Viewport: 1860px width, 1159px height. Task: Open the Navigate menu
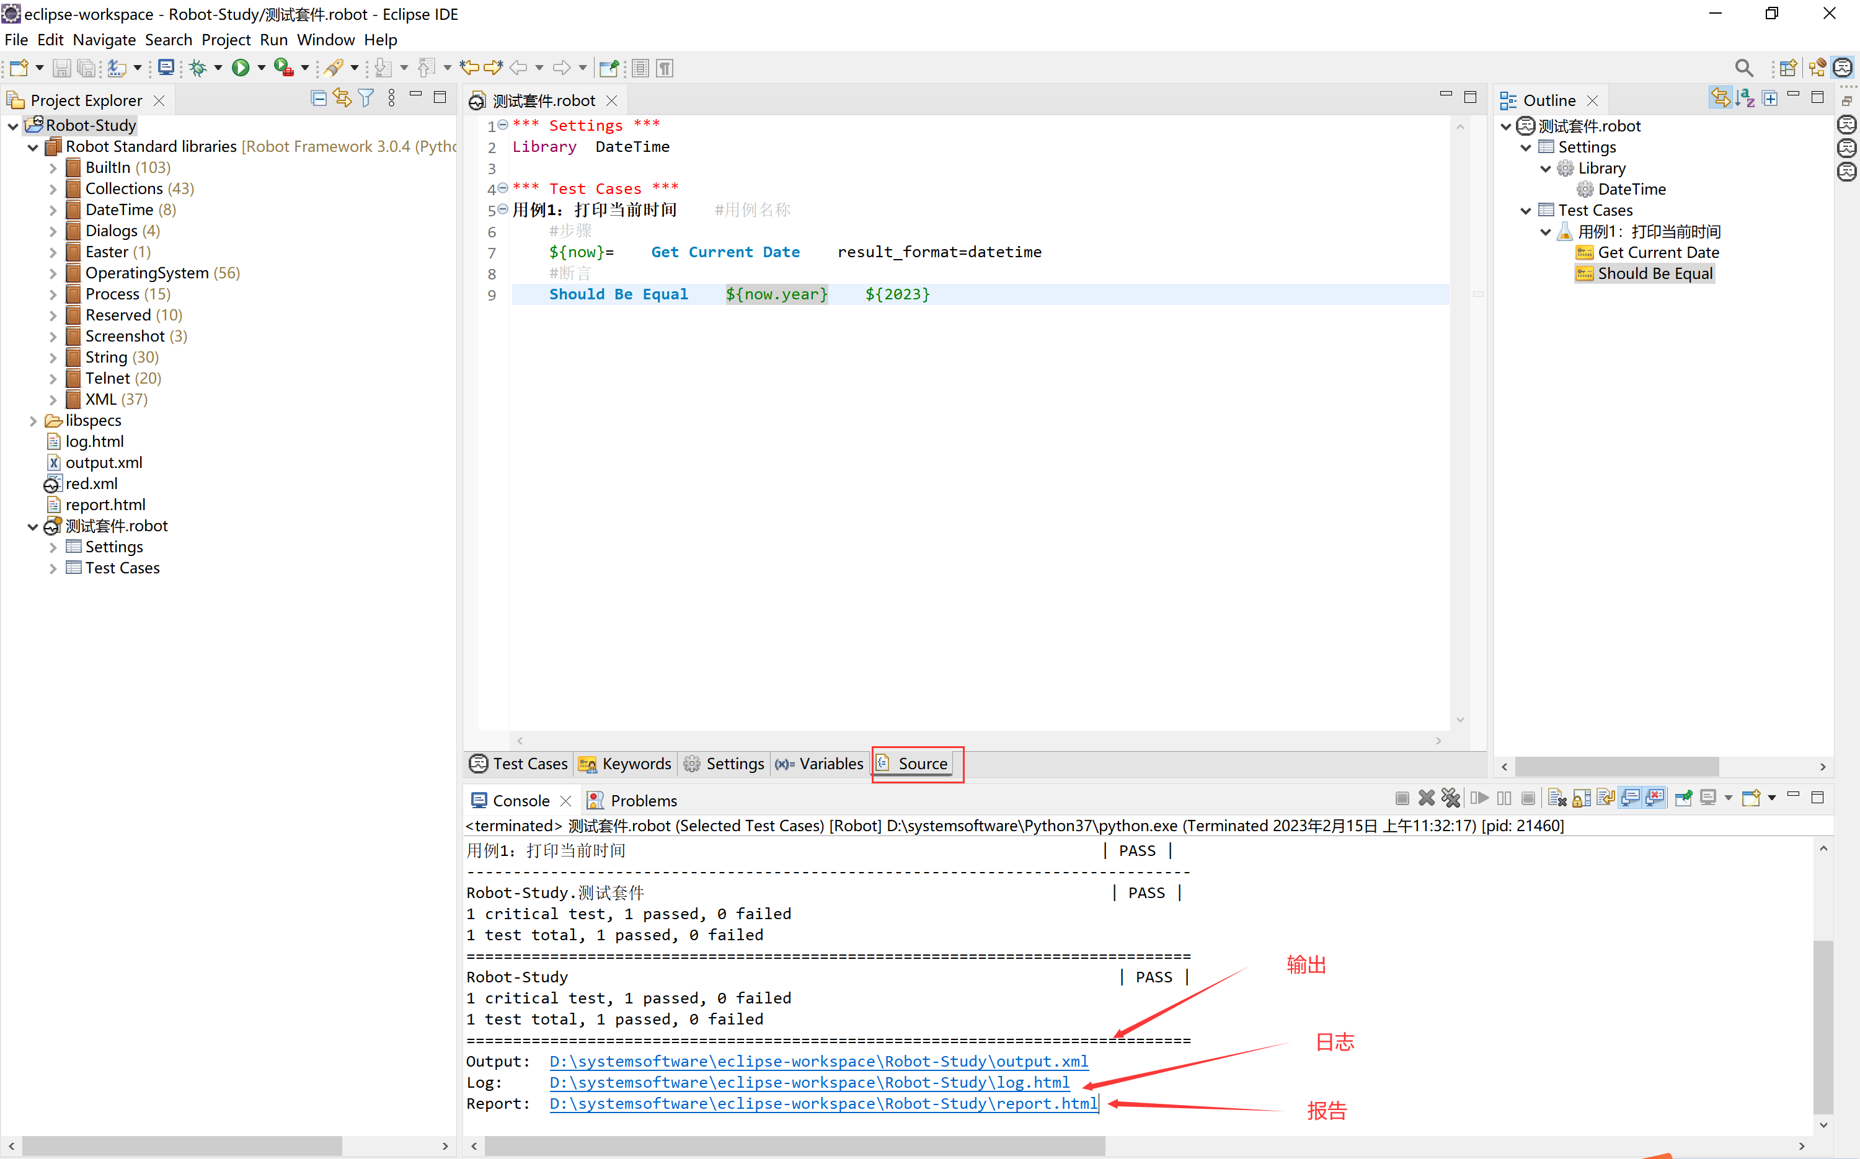[104, 40]
